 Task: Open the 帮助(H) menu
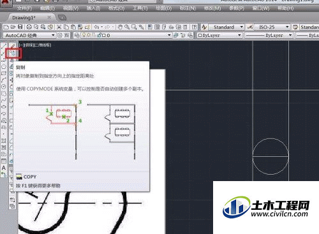285,8
